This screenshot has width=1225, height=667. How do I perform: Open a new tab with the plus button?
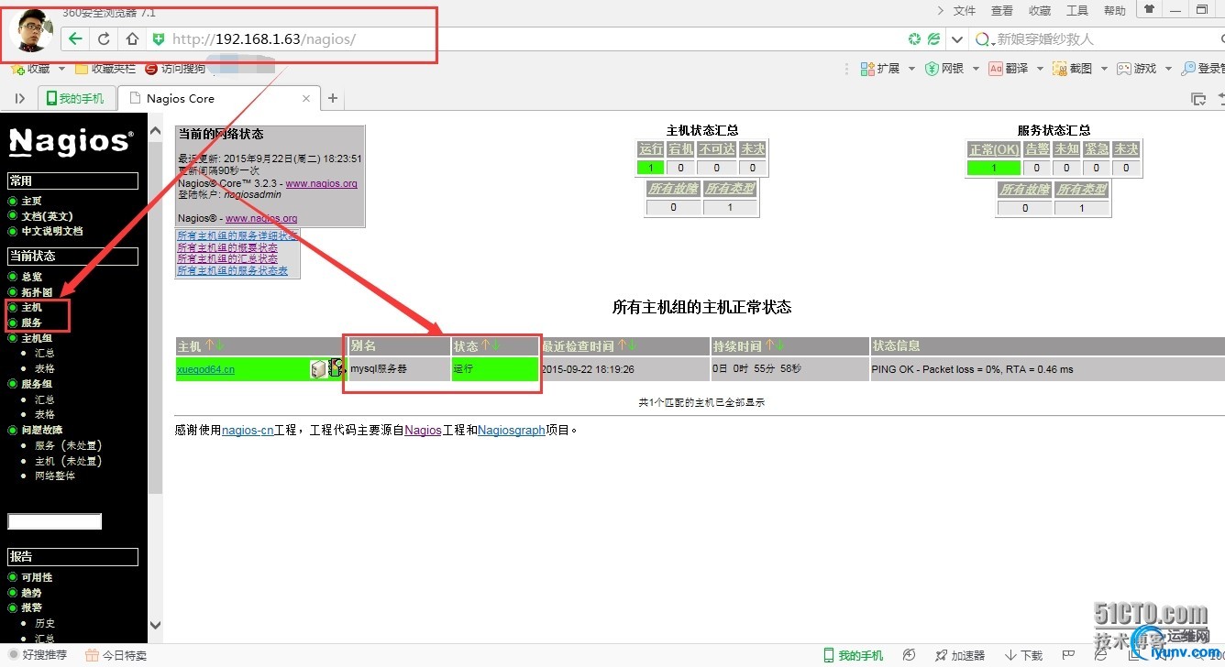[x=333, y=98]
